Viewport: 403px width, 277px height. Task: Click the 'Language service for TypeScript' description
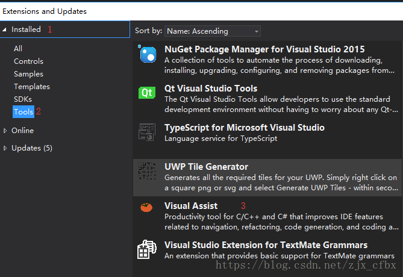[220, 138]
